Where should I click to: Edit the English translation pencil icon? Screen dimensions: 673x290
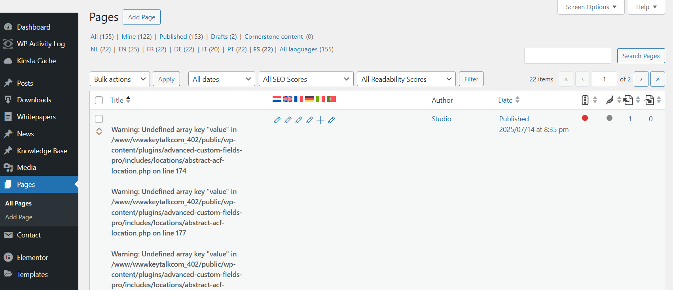point(288,120)
